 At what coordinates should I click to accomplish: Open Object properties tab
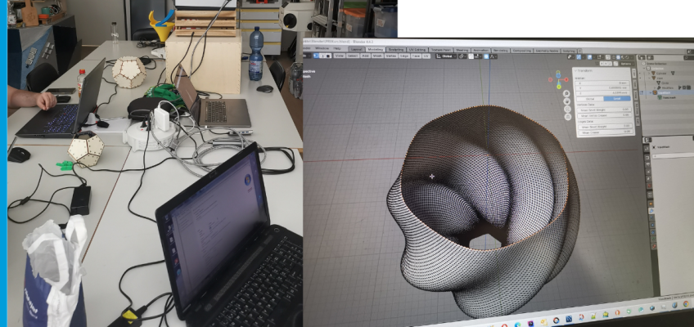pyautogui.click(x=651, y=204)
